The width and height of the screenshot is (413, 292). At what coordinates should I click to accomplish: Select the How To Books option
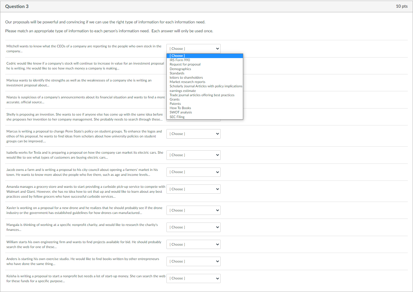[205, 108]
